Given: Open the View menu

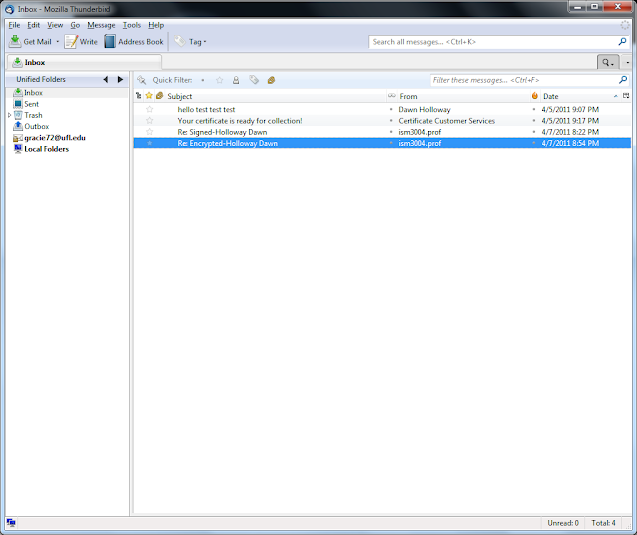Looking at the screenshot, I should point(55,25).
